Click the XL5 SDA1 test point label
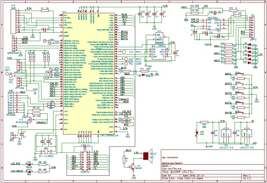 [7, 69]
